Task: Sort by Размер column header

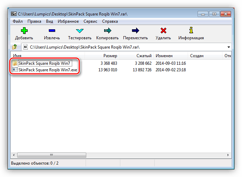Action: click(102, 56)
